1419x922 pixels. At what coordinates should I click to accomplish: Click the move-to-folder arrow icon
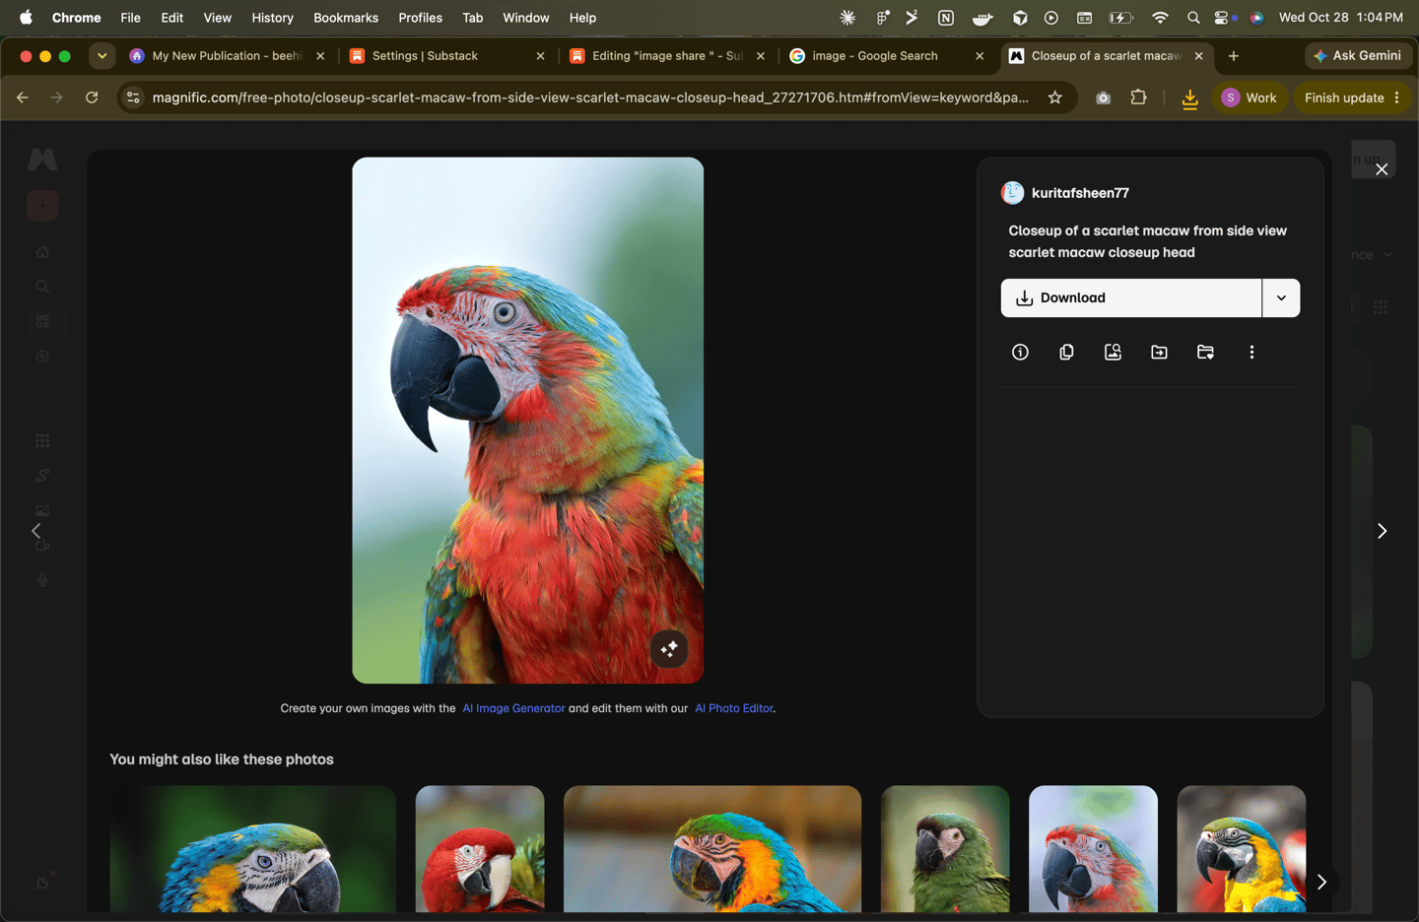1159,352
